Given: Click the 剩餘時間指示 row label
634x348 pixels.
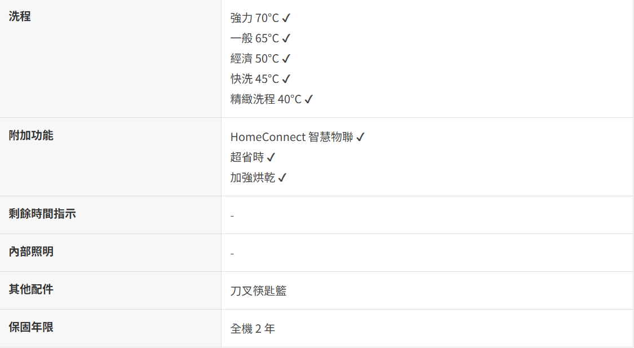Looking at the screenshot, I should click(42, 214).
